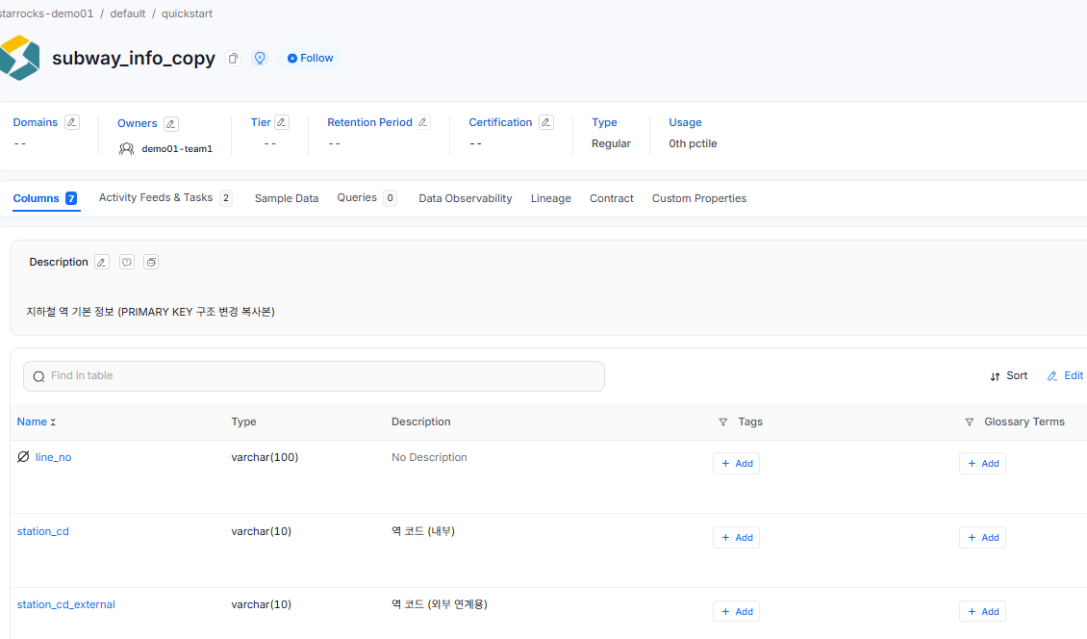
Task: Edit the Description pencil icon
Action: click(x=102, y=263)
